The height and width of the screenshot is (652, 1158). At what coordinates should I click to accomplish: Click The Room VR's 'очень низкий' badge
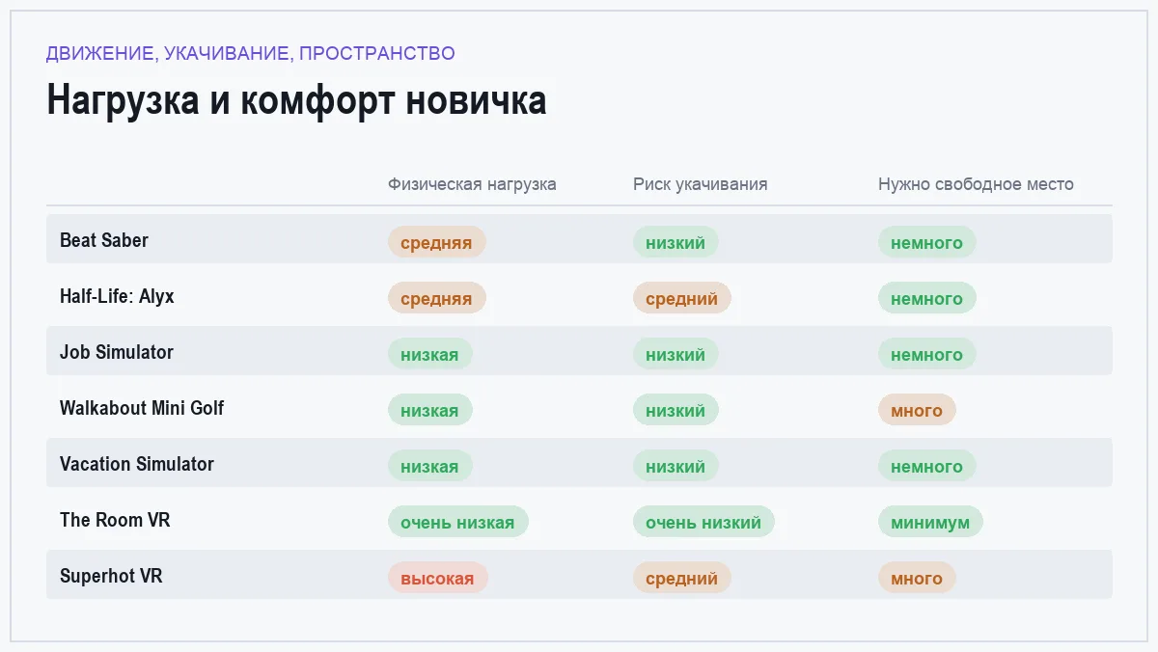(703, 522)
